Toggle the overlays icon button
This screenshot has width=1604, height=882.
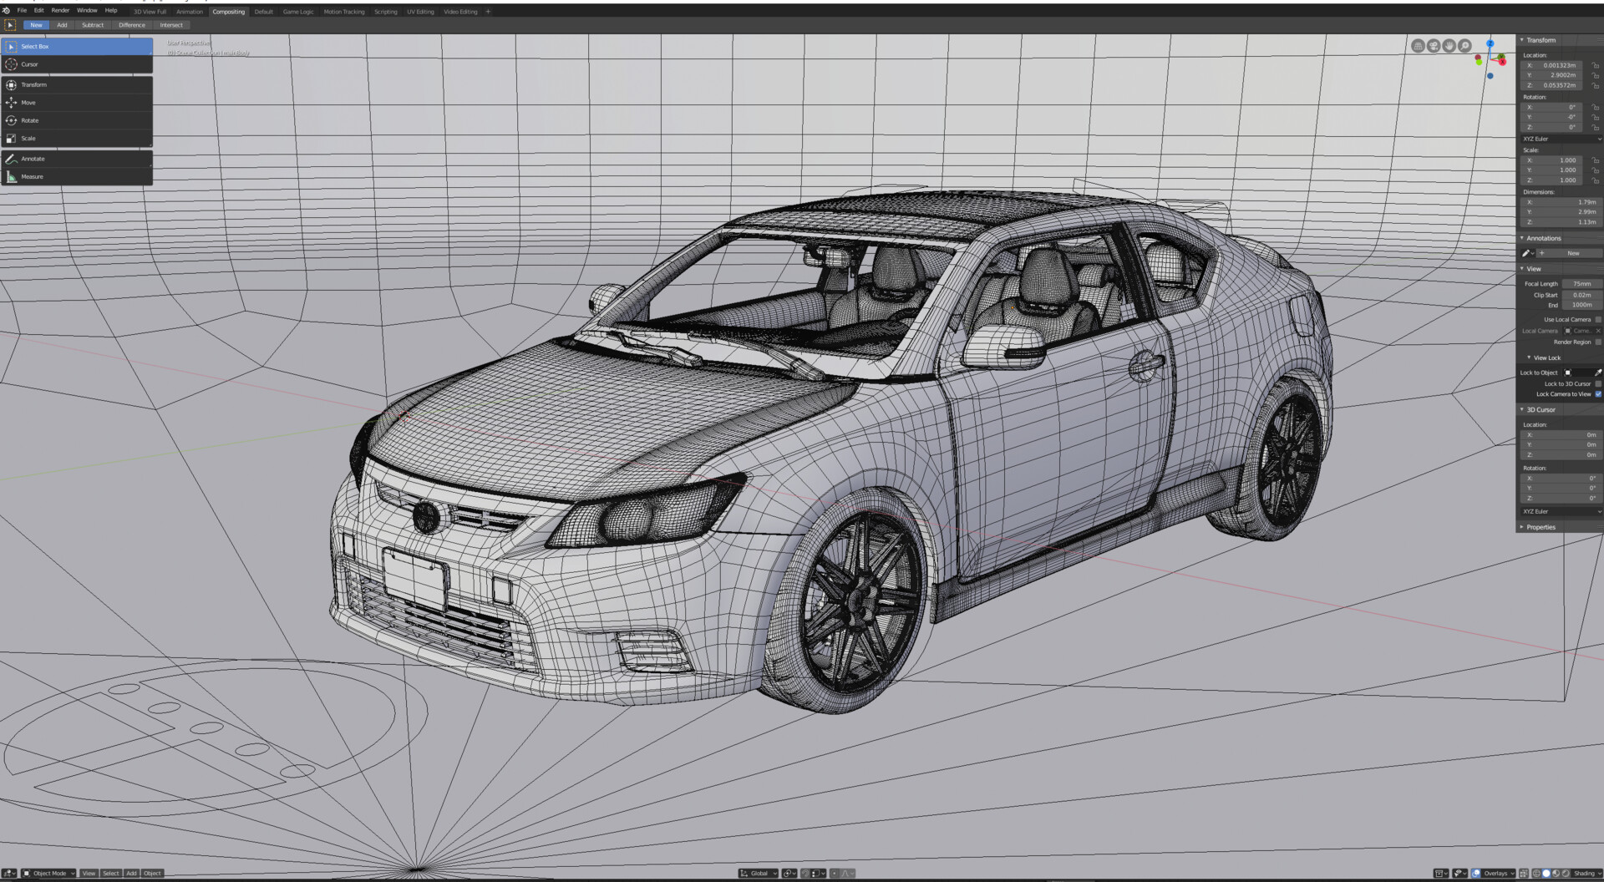1477,874
